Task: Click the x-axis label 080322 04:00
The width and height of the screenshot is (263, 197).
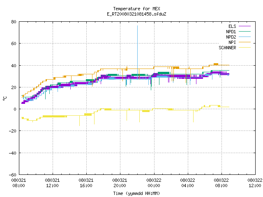Action: tap(187, 183)
